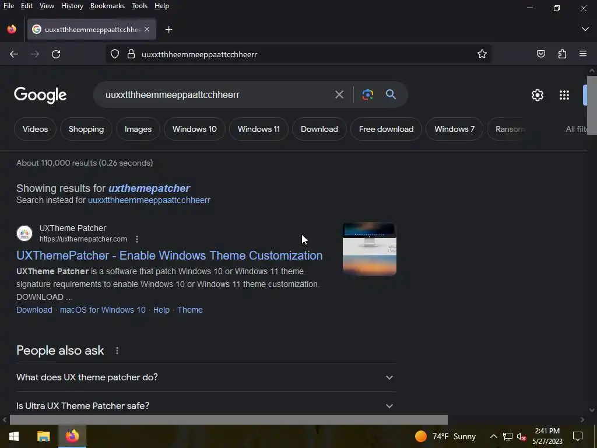Click the horizontal page scrollbar
597x448 pixels.
[x=229, y=419]
